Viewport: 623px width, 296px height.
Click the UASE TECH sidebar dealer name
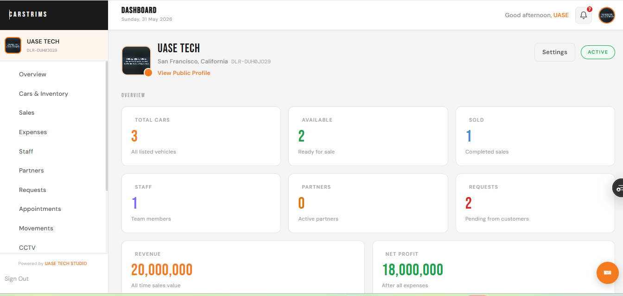pyautogui.click(x=43, y=42)
